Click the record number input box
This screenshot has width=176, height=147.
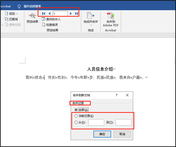tap(60, 14)
